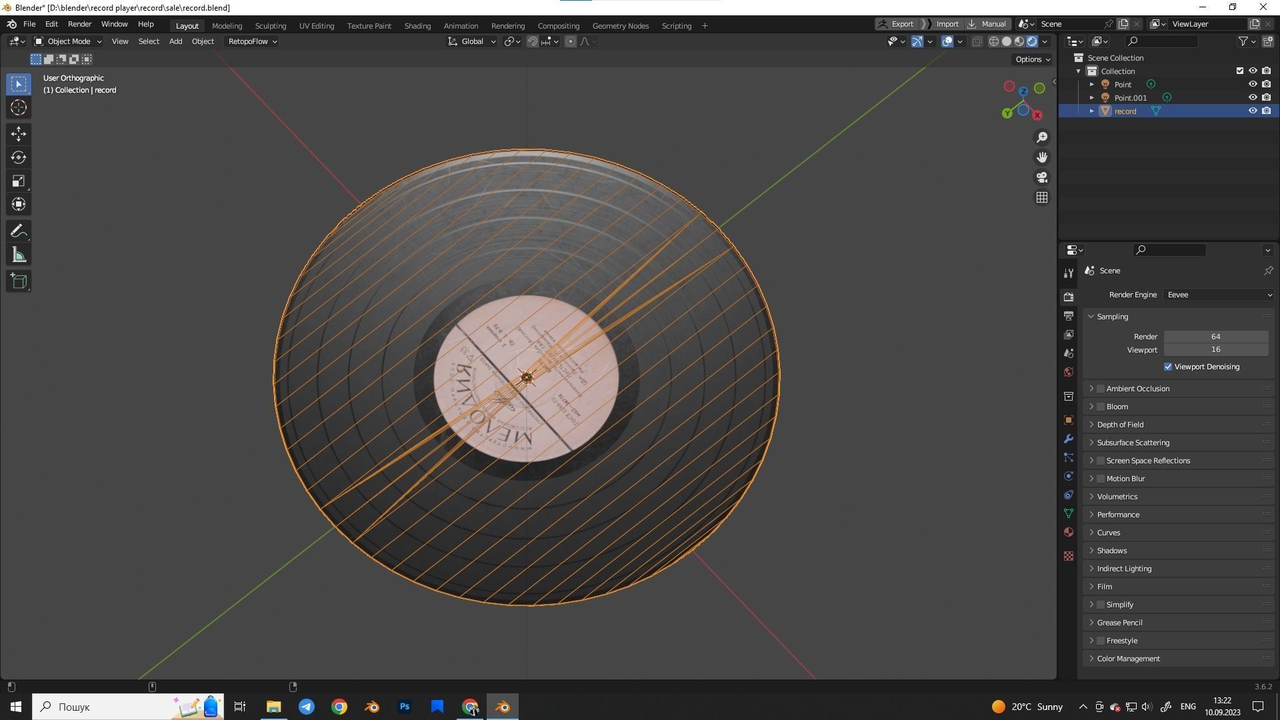
Task: Select the Cursor tool in viewport toolbar
Action: (19, 107)
